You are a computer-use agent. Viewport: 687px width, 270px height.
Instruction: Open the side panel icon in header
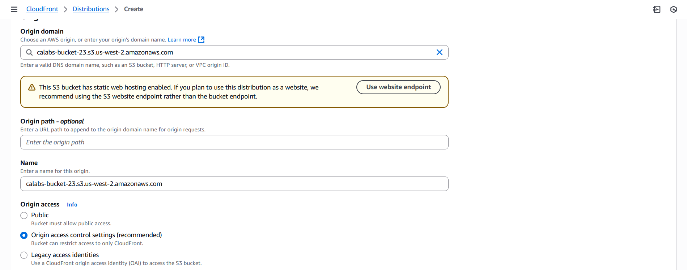click(657, 9)
